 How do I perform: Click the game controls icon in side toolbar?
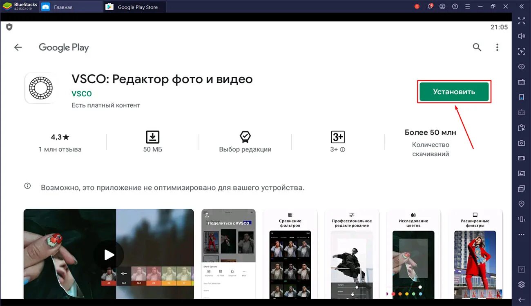tap(521, 112)
